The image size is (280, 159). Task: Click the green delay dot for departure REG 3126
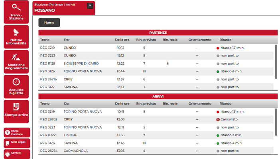point(218,72)
